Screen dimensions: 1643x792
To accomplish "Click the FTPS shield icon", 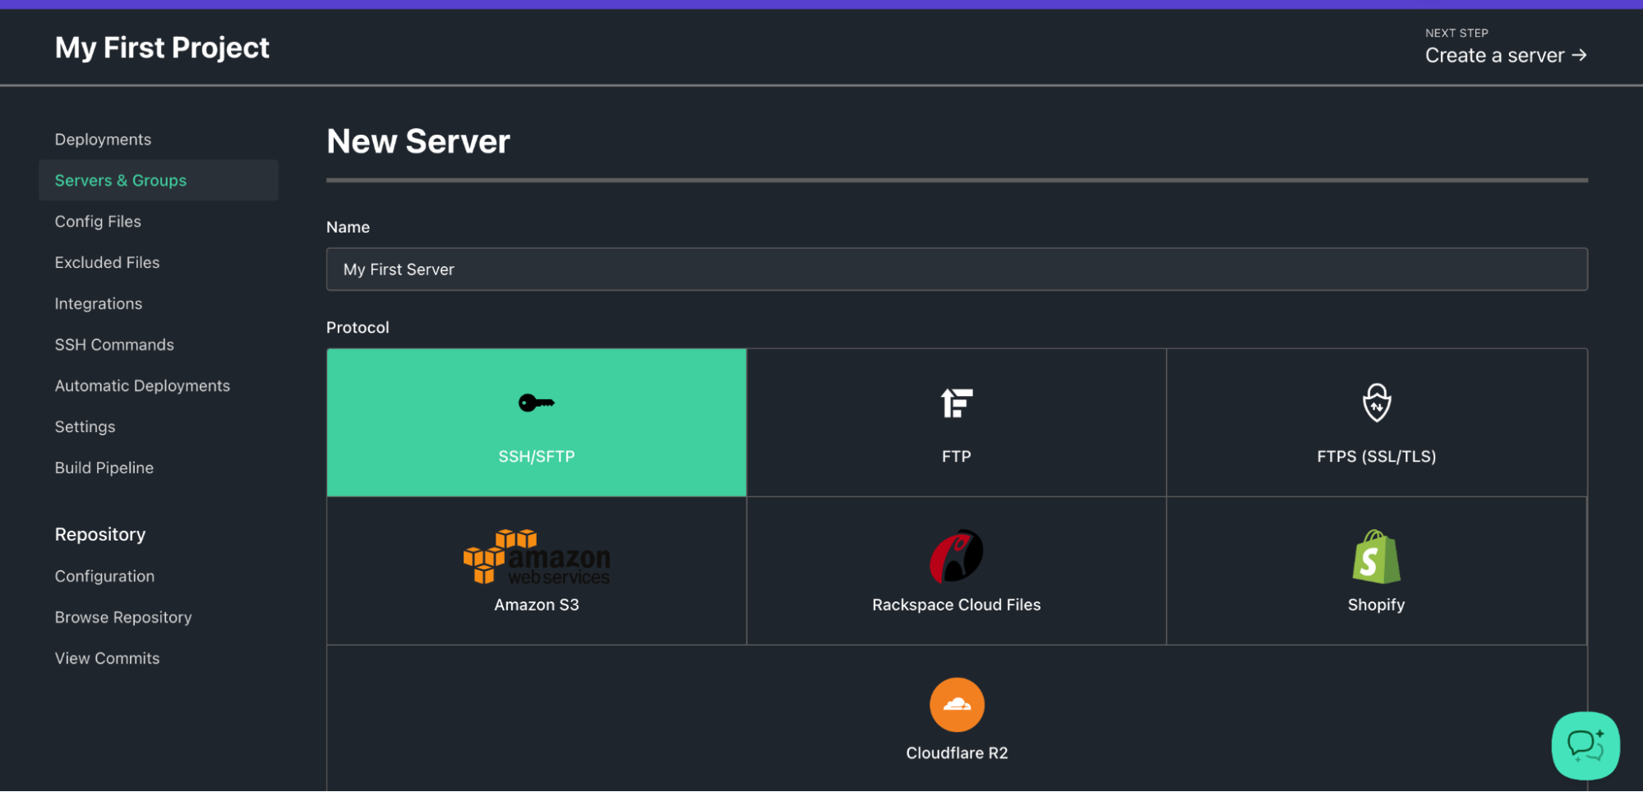I will pyautogui.click(x=1376, y=403).
